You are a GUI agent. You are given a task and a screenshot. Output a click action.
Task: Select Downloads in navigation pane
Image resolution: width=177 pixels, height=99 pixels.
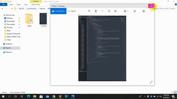click(x=11, y=21)
